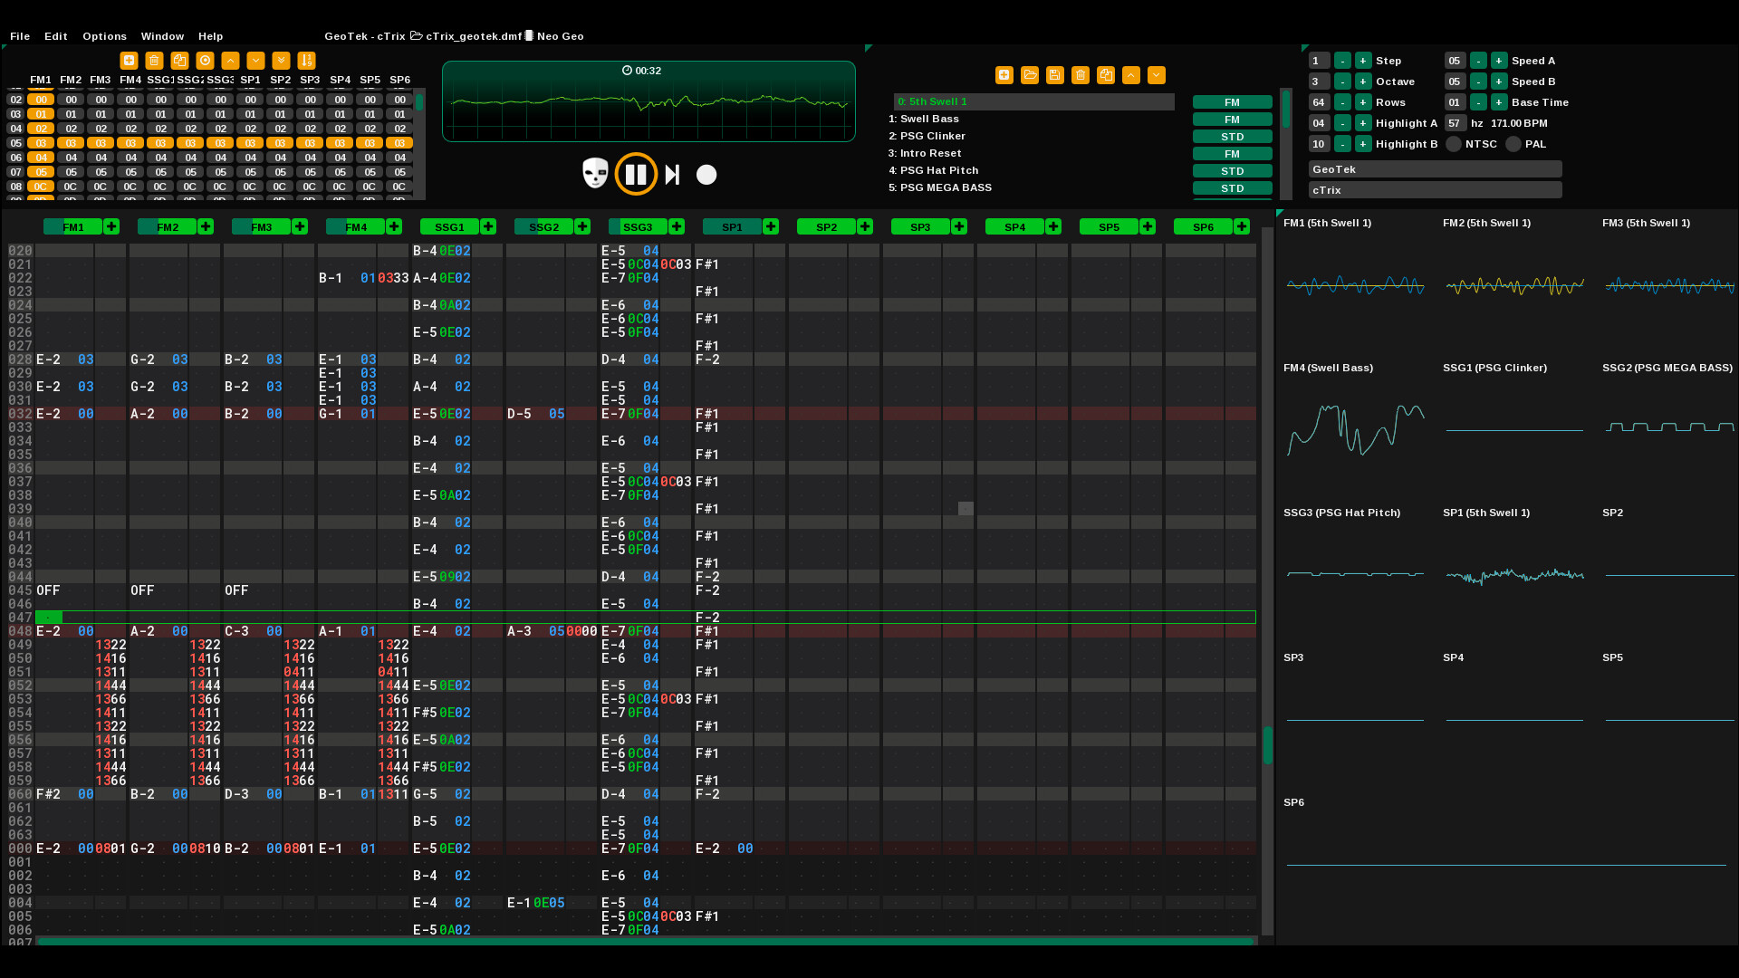Viewport: 1739px width, 978px height.
Task: Click the skull playback icon
Action: click(x=594, y=174)
